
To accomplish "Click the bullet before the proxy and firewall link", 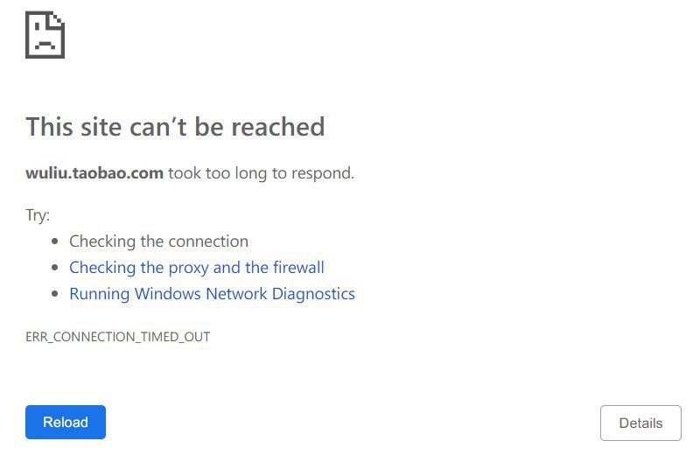I will click(x=55, y=268).
